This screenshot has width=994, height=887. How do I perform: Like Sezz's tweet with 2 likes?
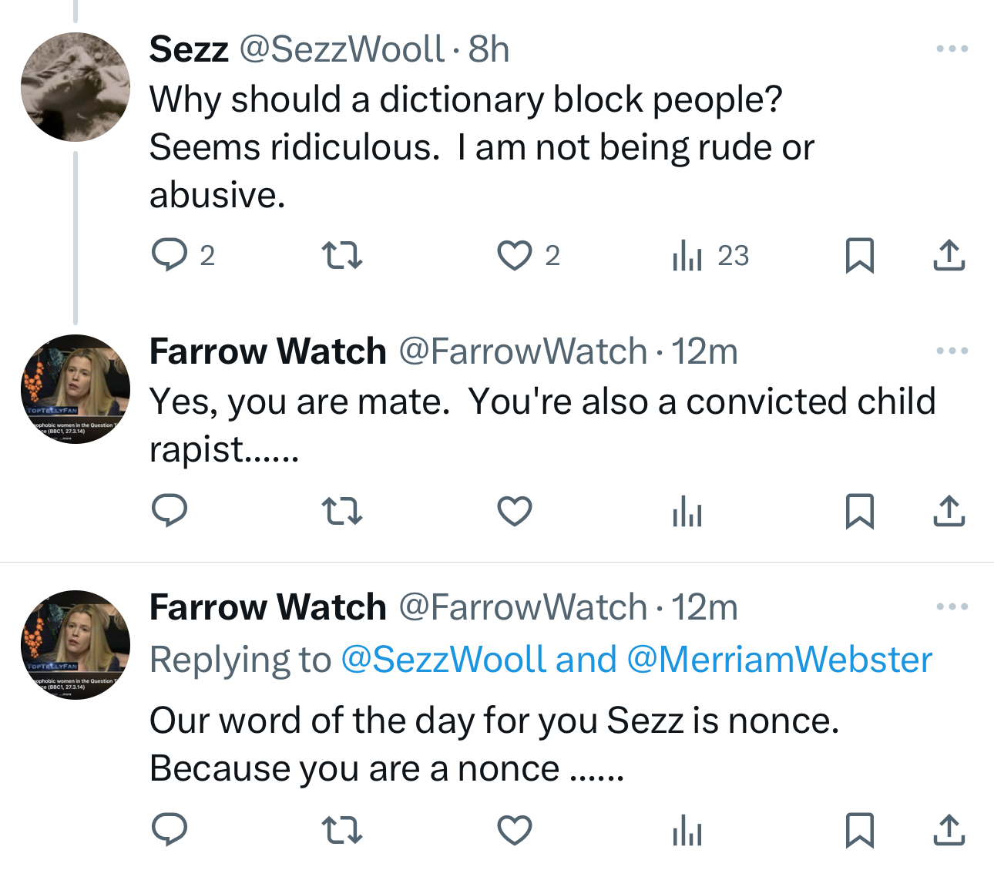(x=515, y=255)
